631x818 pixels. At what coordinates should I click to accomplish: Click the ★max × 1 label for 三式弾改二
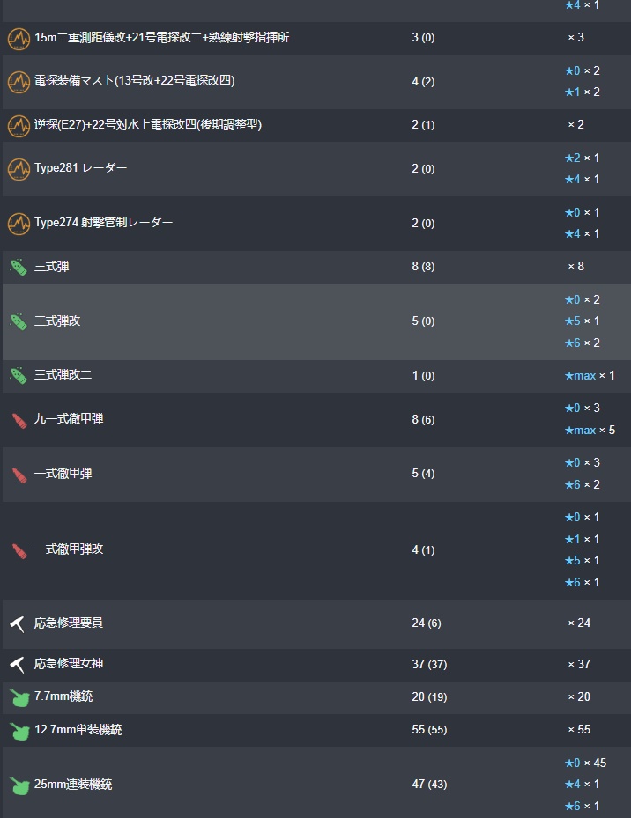(590, 376)
